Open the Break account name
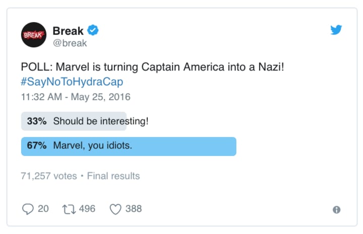Viewport: 363px width, 234px height. [68, 30]
